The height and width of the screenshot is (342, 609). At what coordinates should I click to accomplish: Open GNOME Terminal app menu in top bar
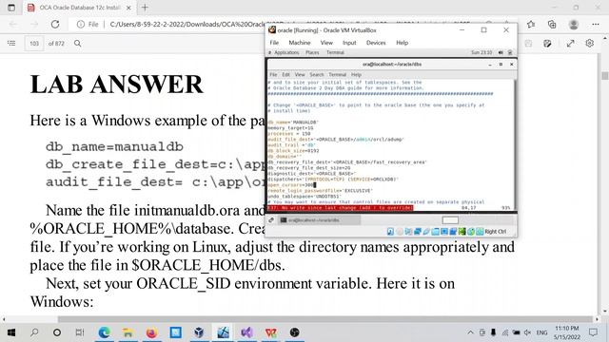(x=335, y=52)
